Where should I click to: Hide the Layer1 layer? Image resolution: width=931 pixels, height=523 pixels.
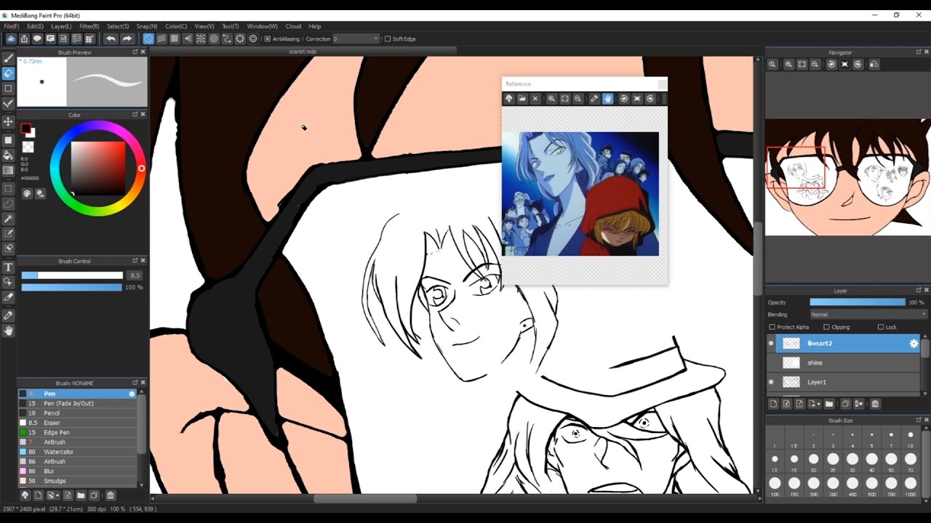(771, 382)
